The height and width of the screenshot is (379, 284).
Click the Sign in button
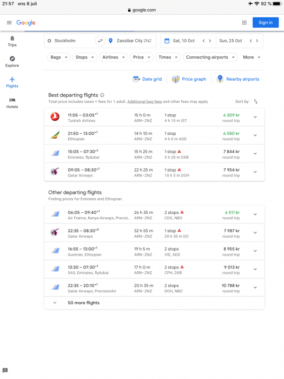point(266,23)
